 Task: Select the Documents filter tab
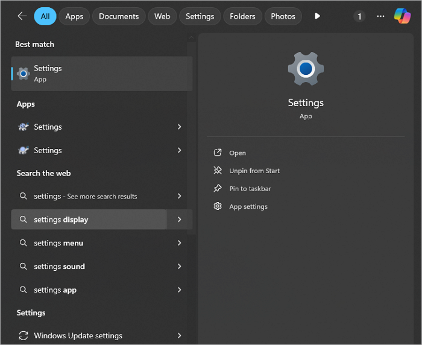click(119, 16)
